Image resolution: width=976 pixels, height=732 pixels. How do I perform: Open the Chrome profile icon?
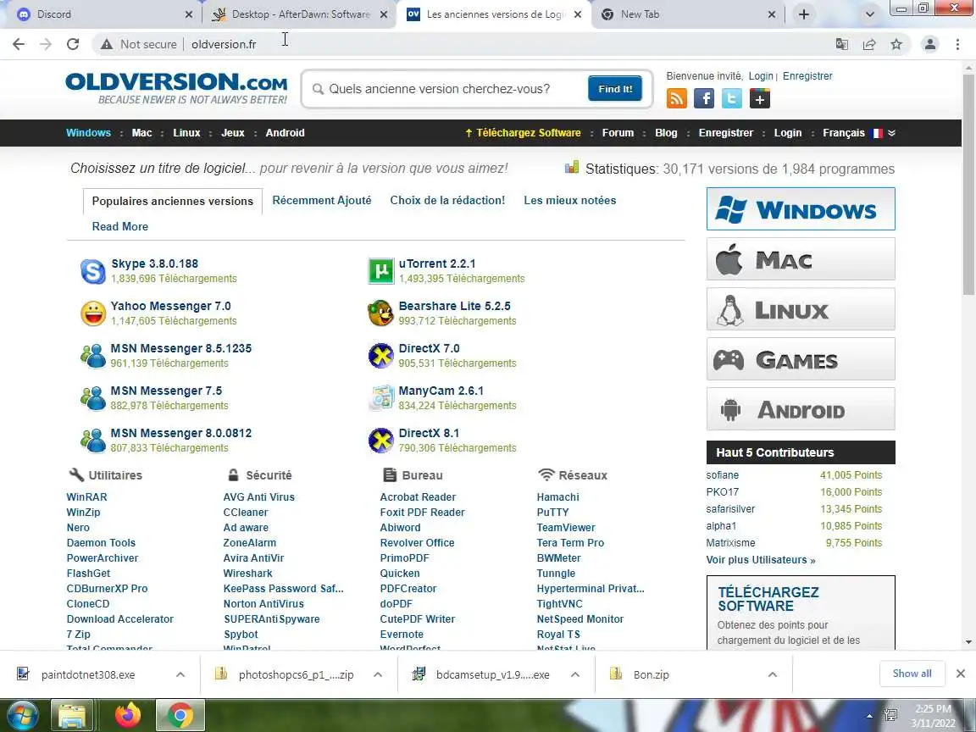930,44
